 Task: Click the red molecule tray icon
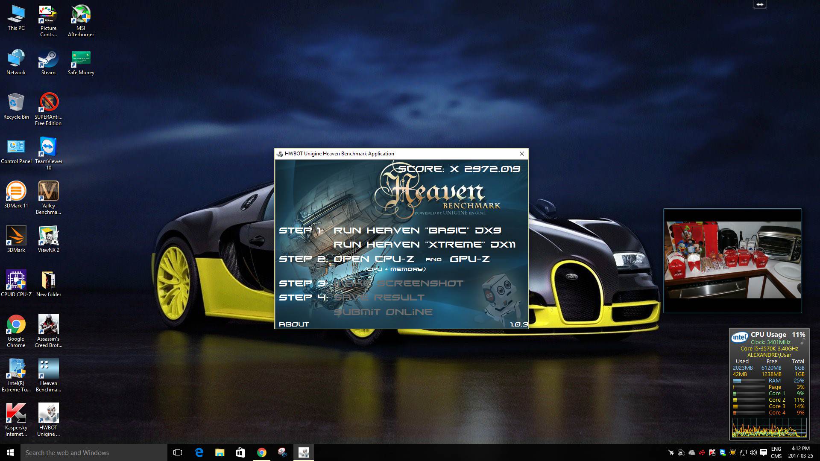[702, 452]
